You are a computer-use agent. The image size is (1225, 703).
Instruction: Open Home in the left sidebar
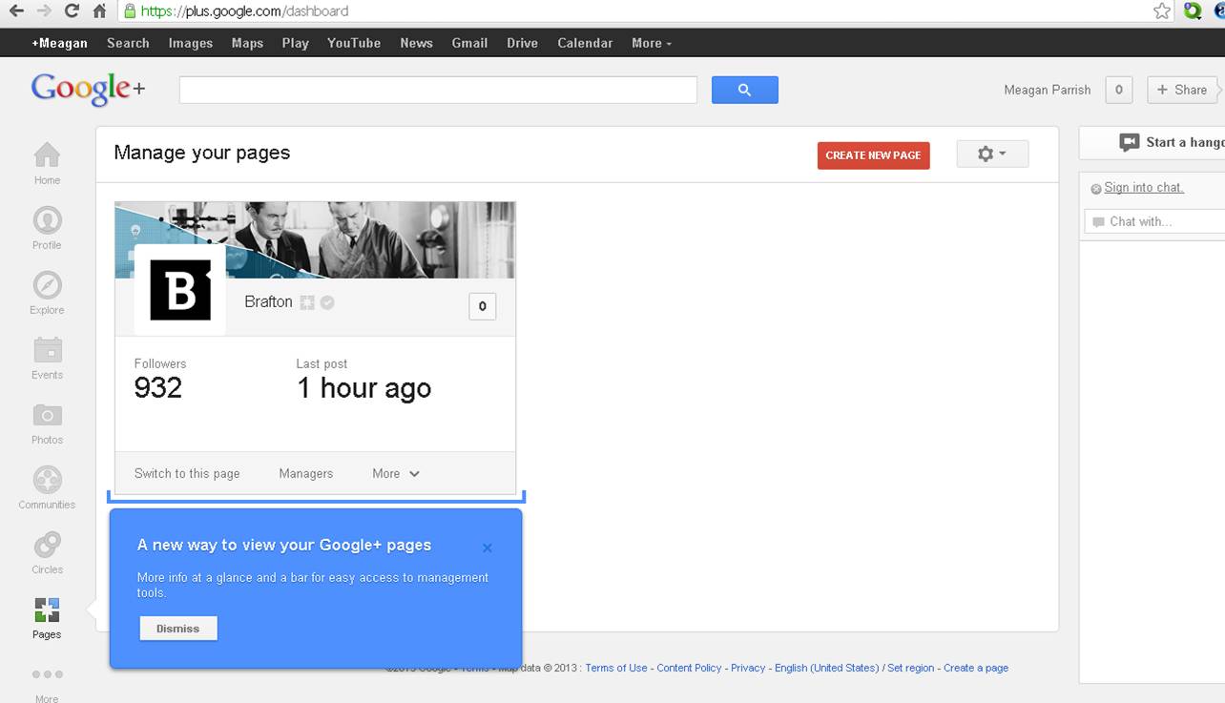(x=47, y=163)
